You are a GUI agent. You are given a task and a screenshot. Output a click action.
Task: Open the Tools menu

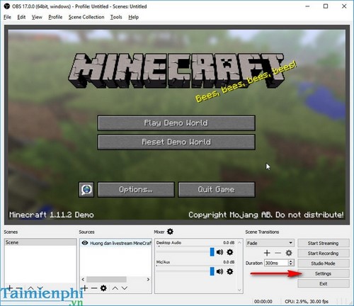116,17
